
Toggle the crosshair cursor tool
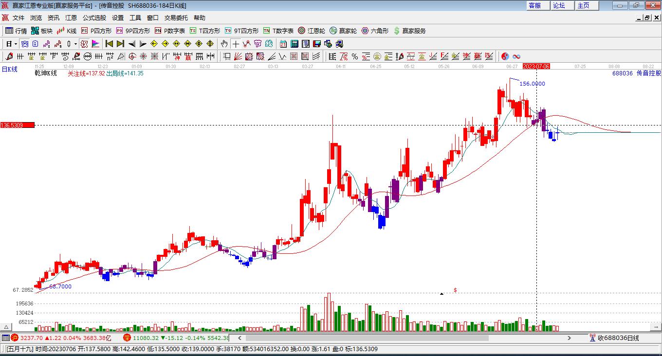(236, 44)
